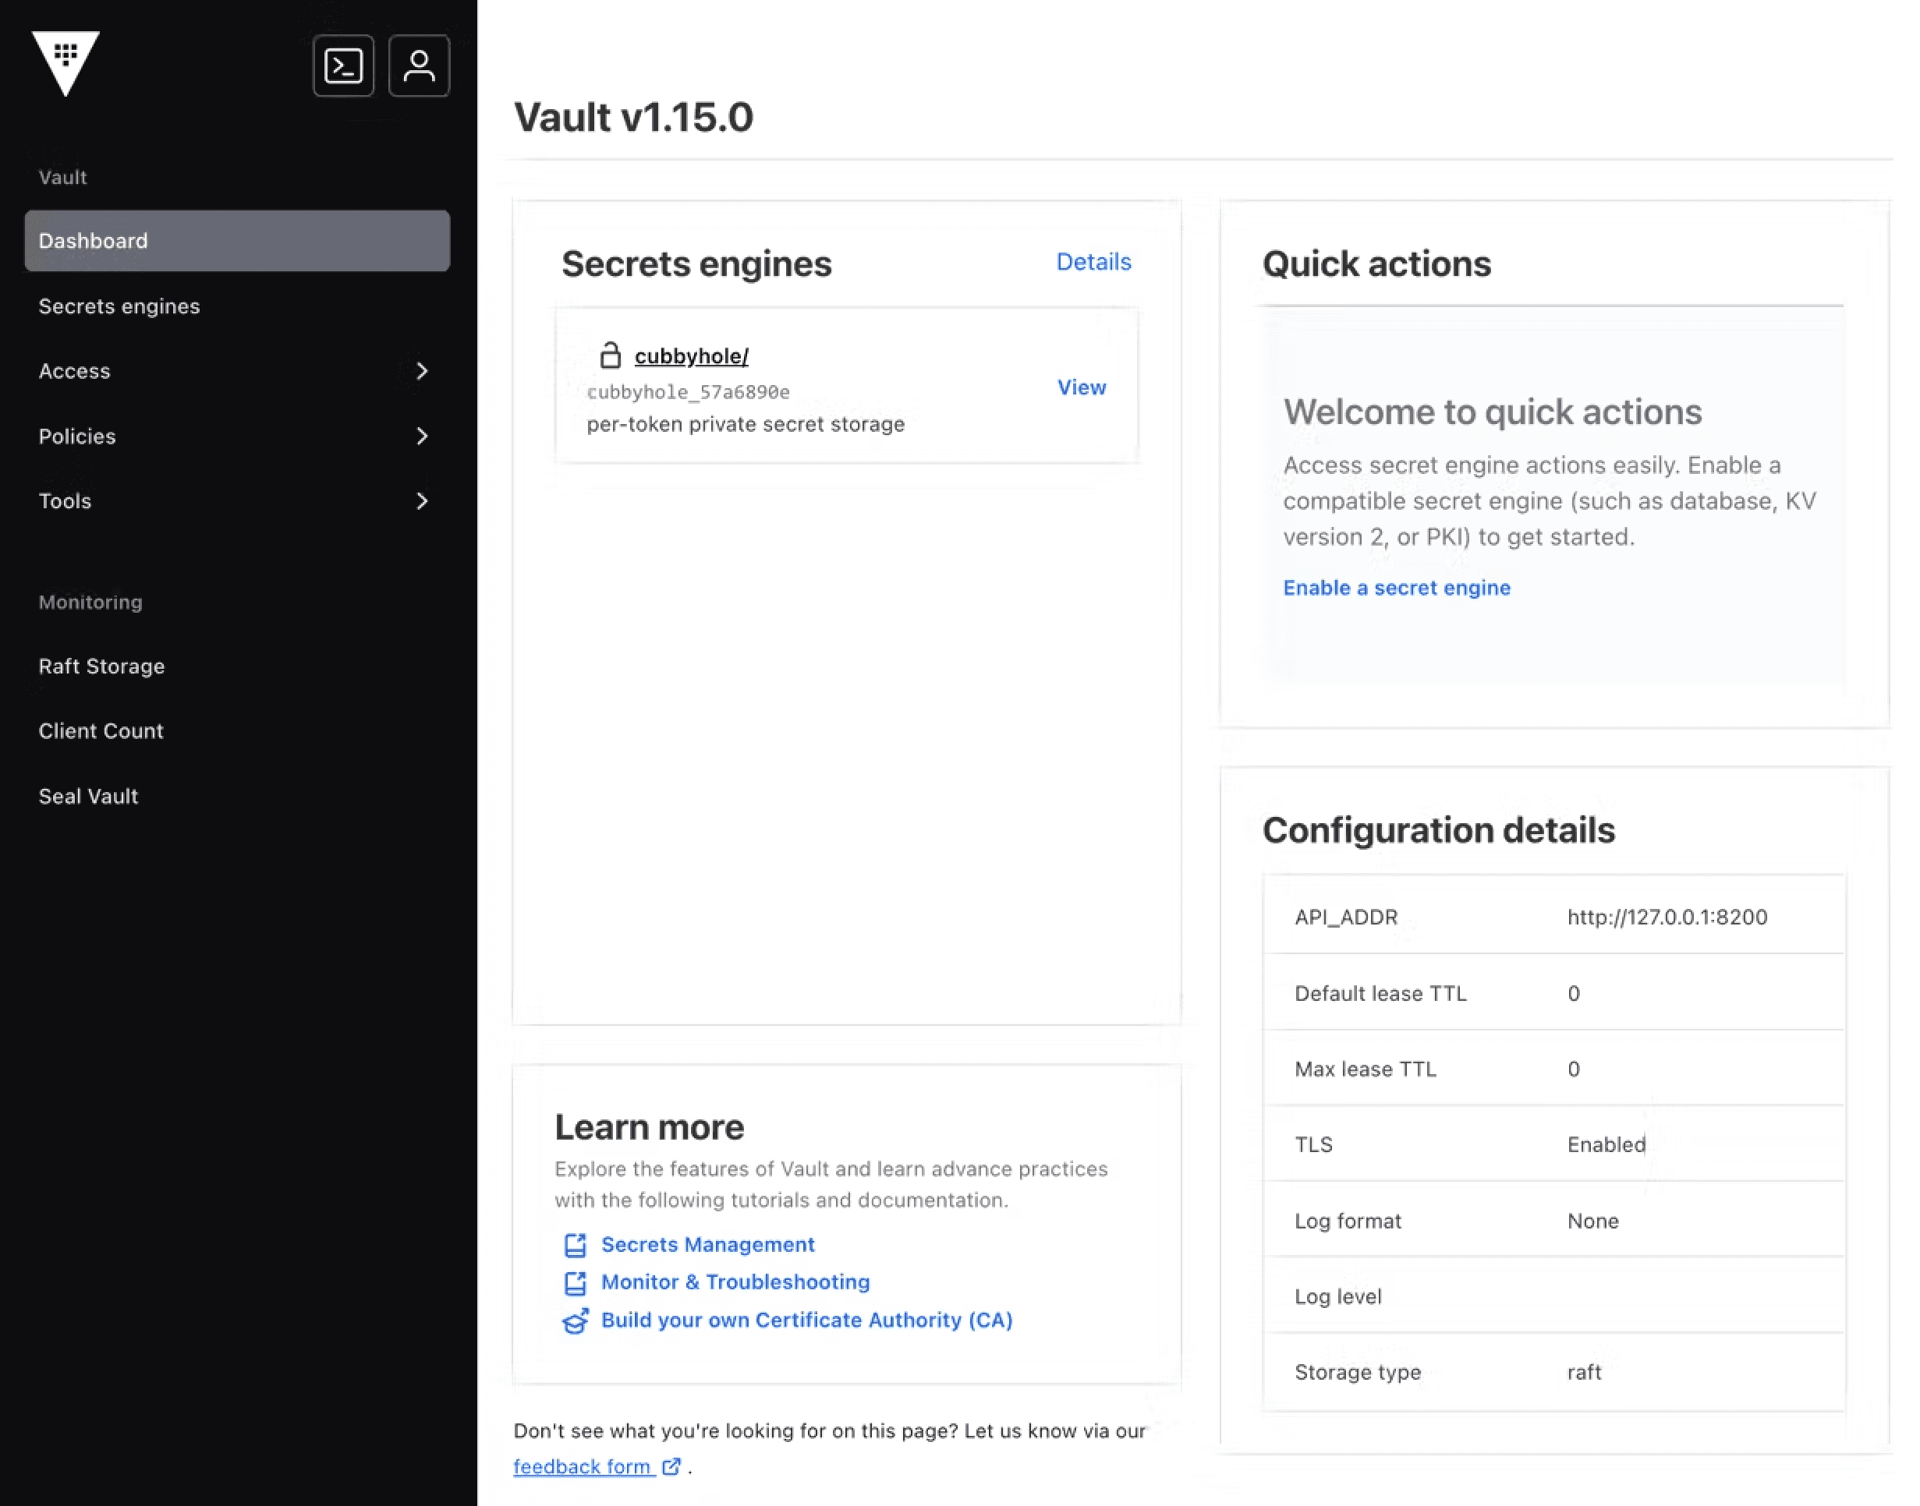Click the user profile icon at top
The image size is (1920, 1506).
point(418,65)
